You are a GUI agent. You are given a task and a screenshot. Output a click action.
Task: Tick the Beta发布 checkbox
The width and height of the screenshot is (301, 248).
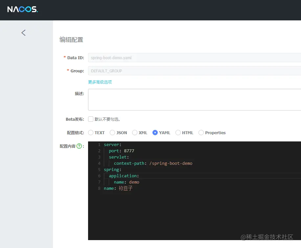91,119
